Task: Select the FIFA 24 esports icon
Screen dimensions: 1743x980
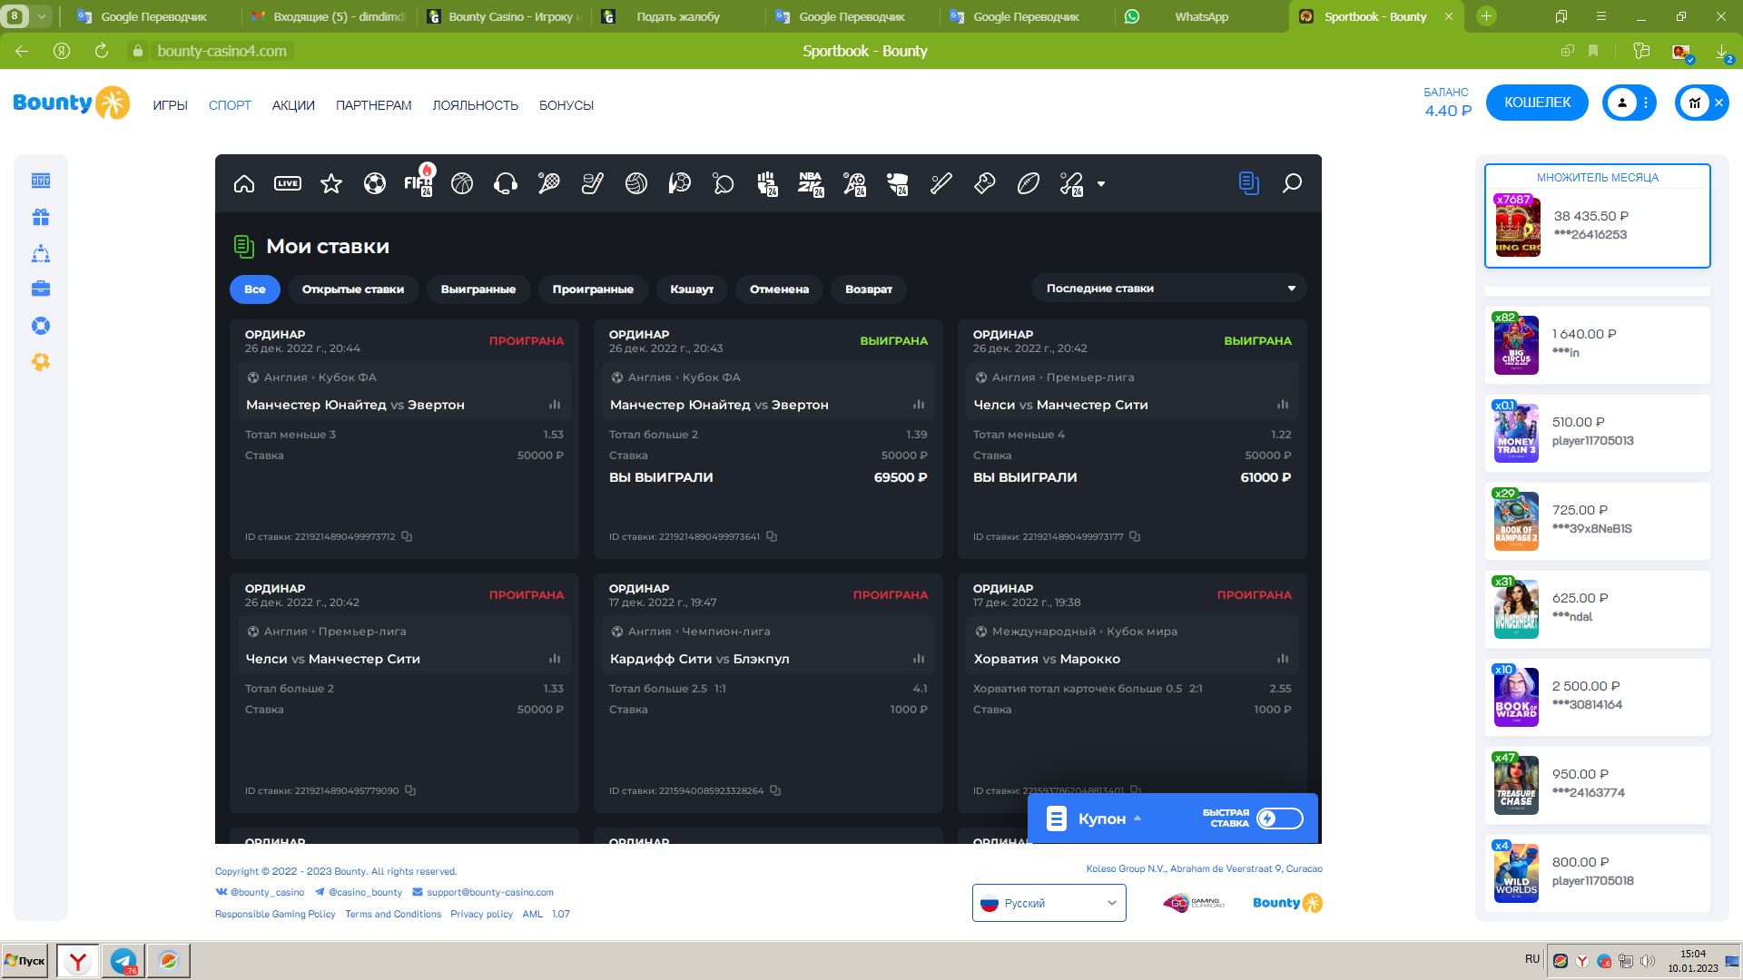Action: pos(419,181)
